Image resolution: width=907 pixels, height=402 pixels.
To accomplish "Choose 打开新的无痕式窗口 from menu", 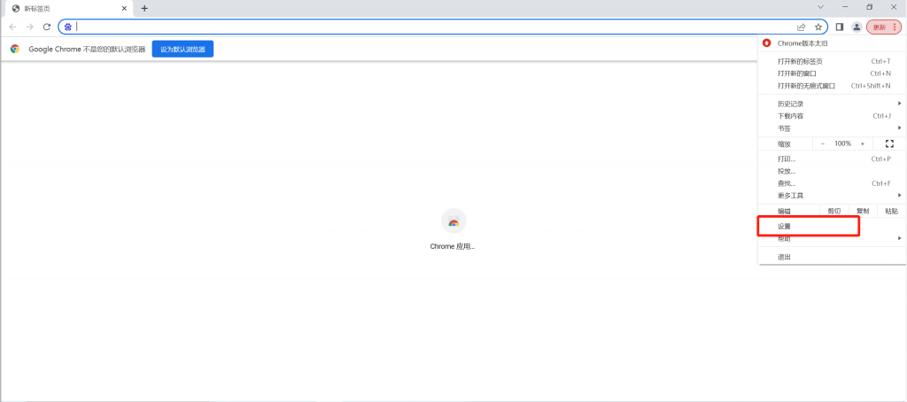I will click(x=832, y=86).
